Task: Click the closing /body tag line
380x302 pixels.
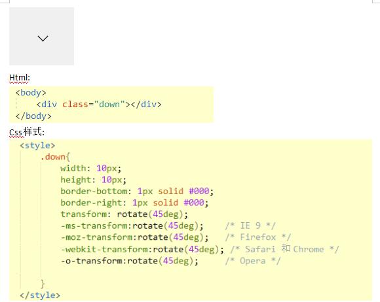Action: coord(33,116)
